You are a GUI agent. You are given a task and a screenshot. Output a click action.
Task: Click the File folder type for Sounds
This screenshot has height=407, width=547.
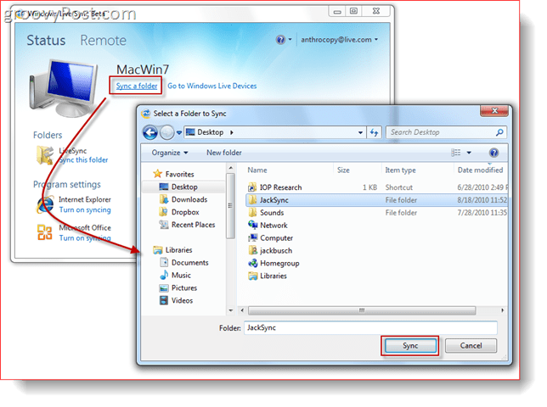coord(401,212)
